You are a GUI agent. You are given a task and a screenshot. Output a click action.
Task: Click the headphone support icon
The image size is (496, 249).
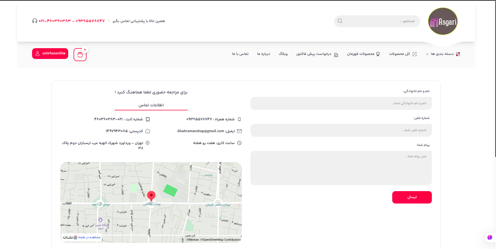(x=35, y=21)
